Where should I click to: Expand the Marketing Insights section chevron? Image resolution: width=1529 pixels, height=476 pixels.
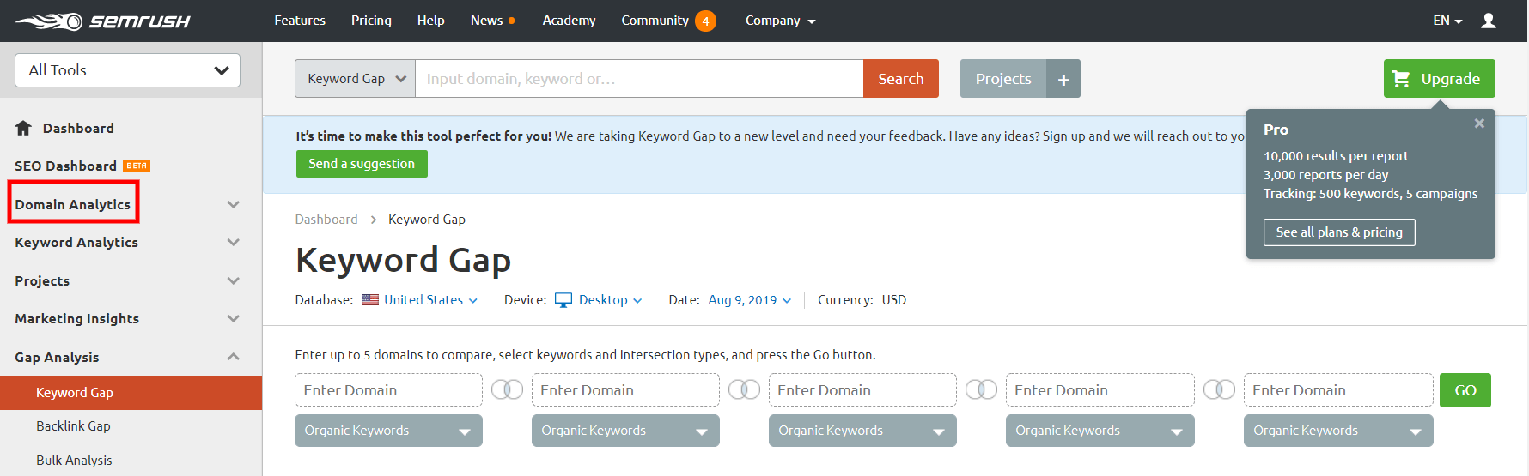[233, 318]
